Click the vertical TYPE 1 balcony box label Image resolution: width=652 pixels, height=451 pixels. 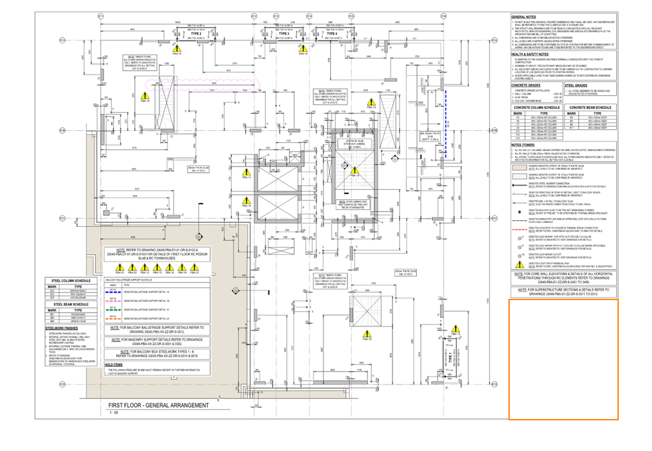pyautogui.click(x=450, y=357)
